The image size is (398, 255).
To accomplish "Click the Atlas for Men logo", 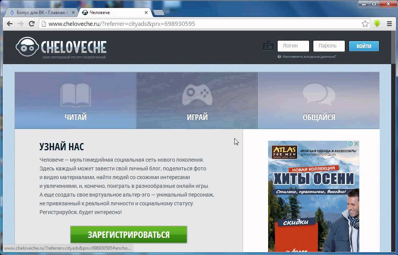I will [x=284, y=152].
